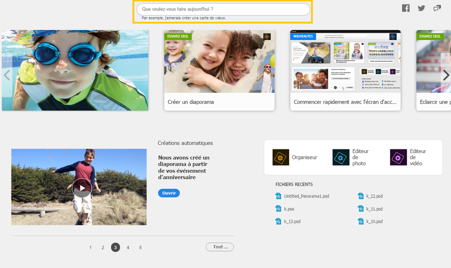Open the Twitter share icon
The width and height of the screenshot is (451, 268).
(421, 8)
